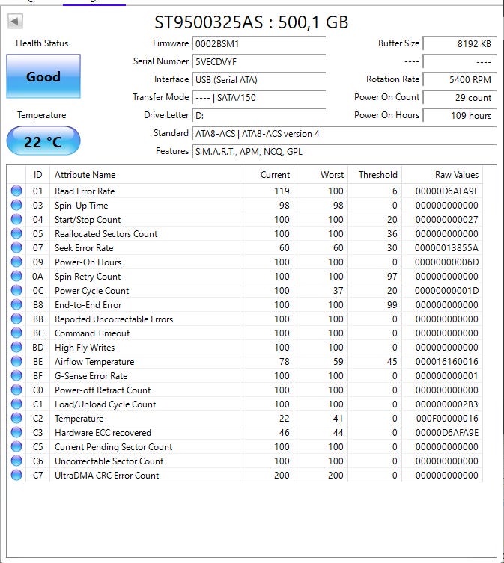
Task: Select the Reallocated Sectors Count attribute name
Action: pos(106,234)
